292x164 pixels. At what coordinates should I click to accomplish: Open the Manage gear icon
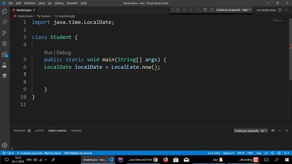click(5, 145)
